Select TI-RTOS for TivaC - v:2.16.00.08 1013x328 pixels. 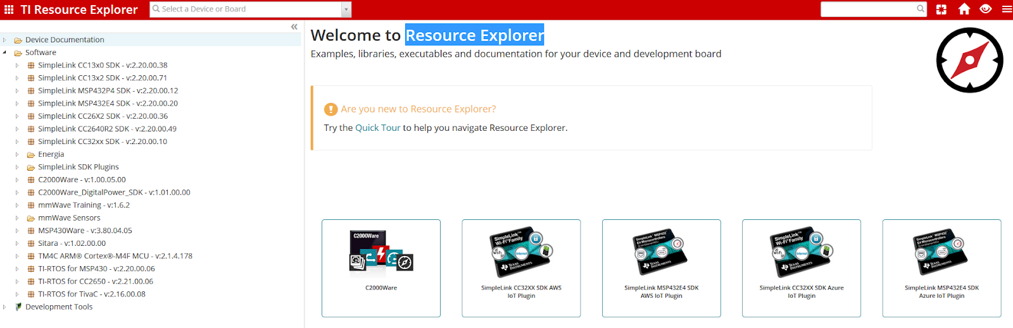click(92, 295)
